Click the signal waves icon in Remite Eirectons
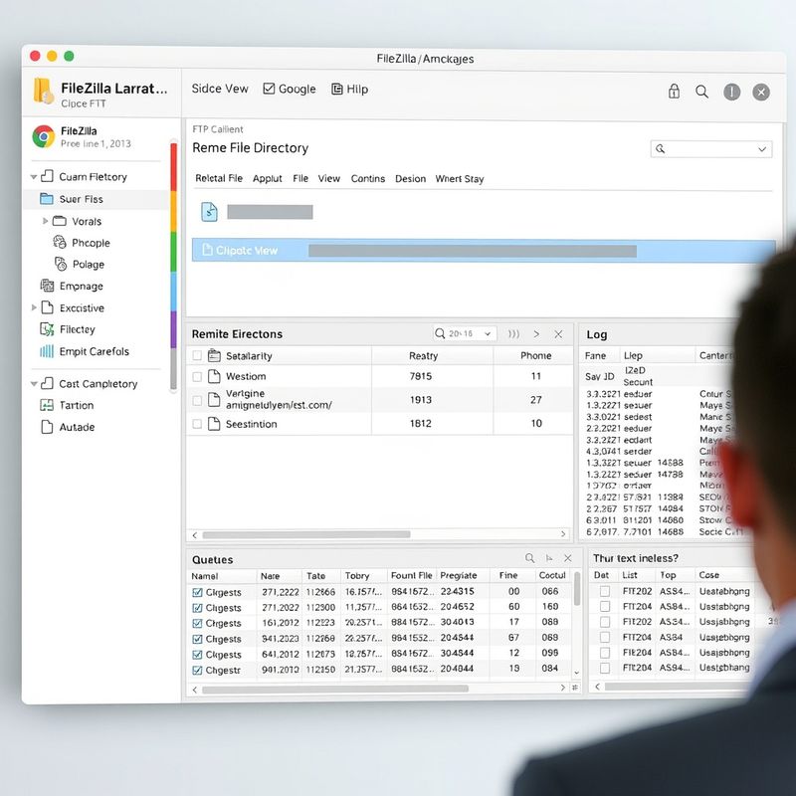796x796 pixels. click(x=513, y=334)
